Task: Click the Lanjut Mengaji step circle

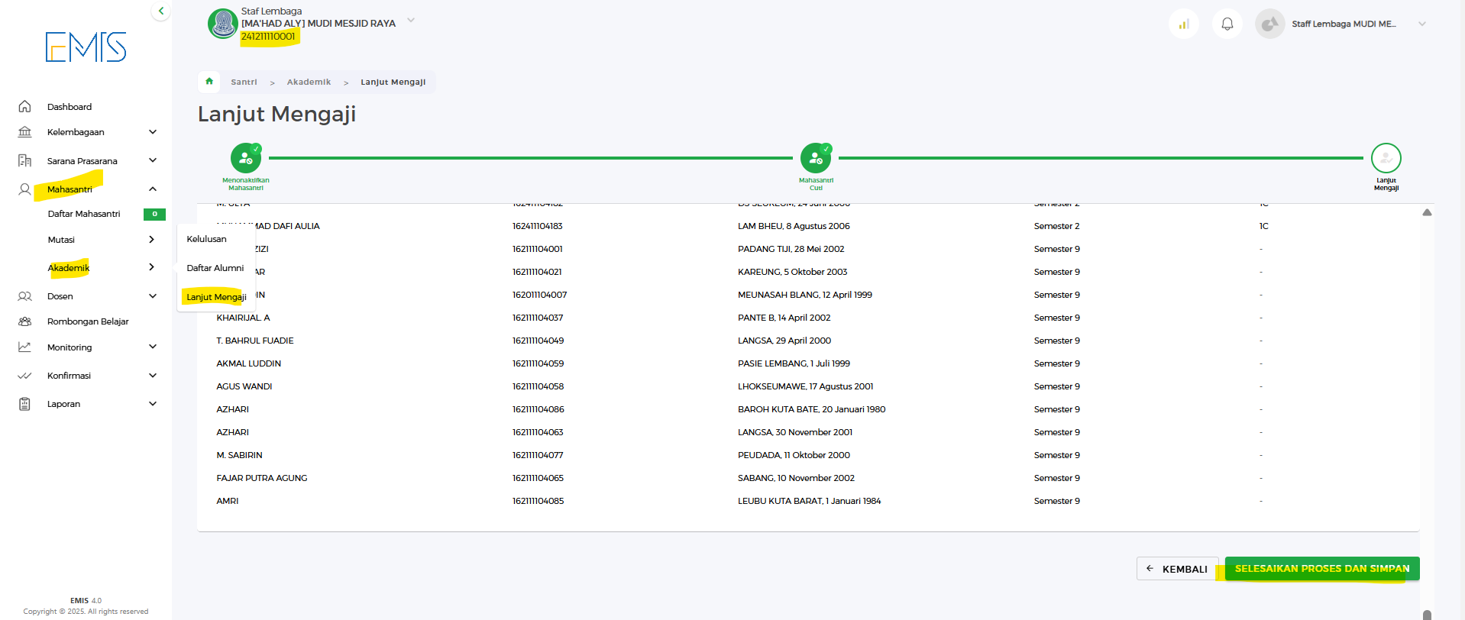Action: [x=1386, y=158]
